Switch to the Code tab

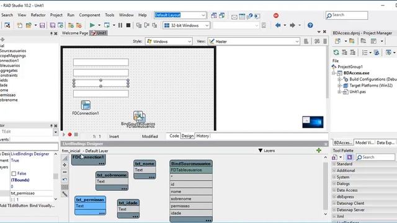(174, 136)
